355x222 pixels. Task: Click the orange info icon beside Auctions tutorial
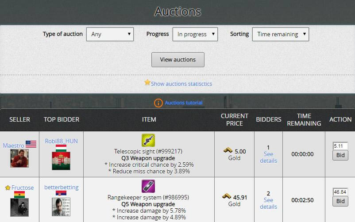point(158,103)
